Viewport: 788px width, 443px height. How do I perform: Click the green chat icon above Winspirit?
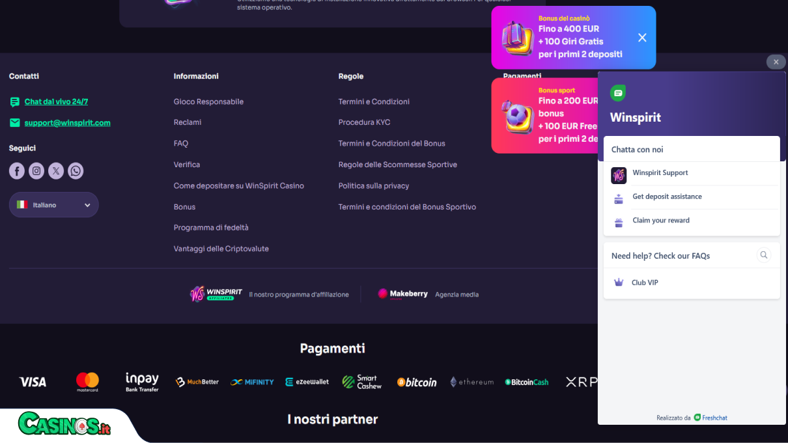pyautogui.click(x=618, y=93)
